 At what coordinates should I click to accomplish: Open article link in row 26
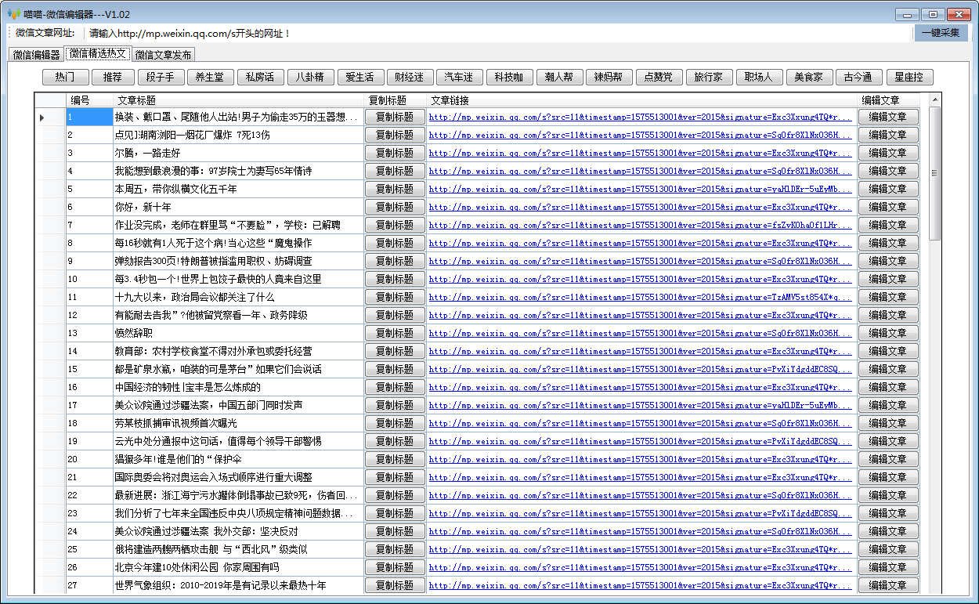pos(641,568)
